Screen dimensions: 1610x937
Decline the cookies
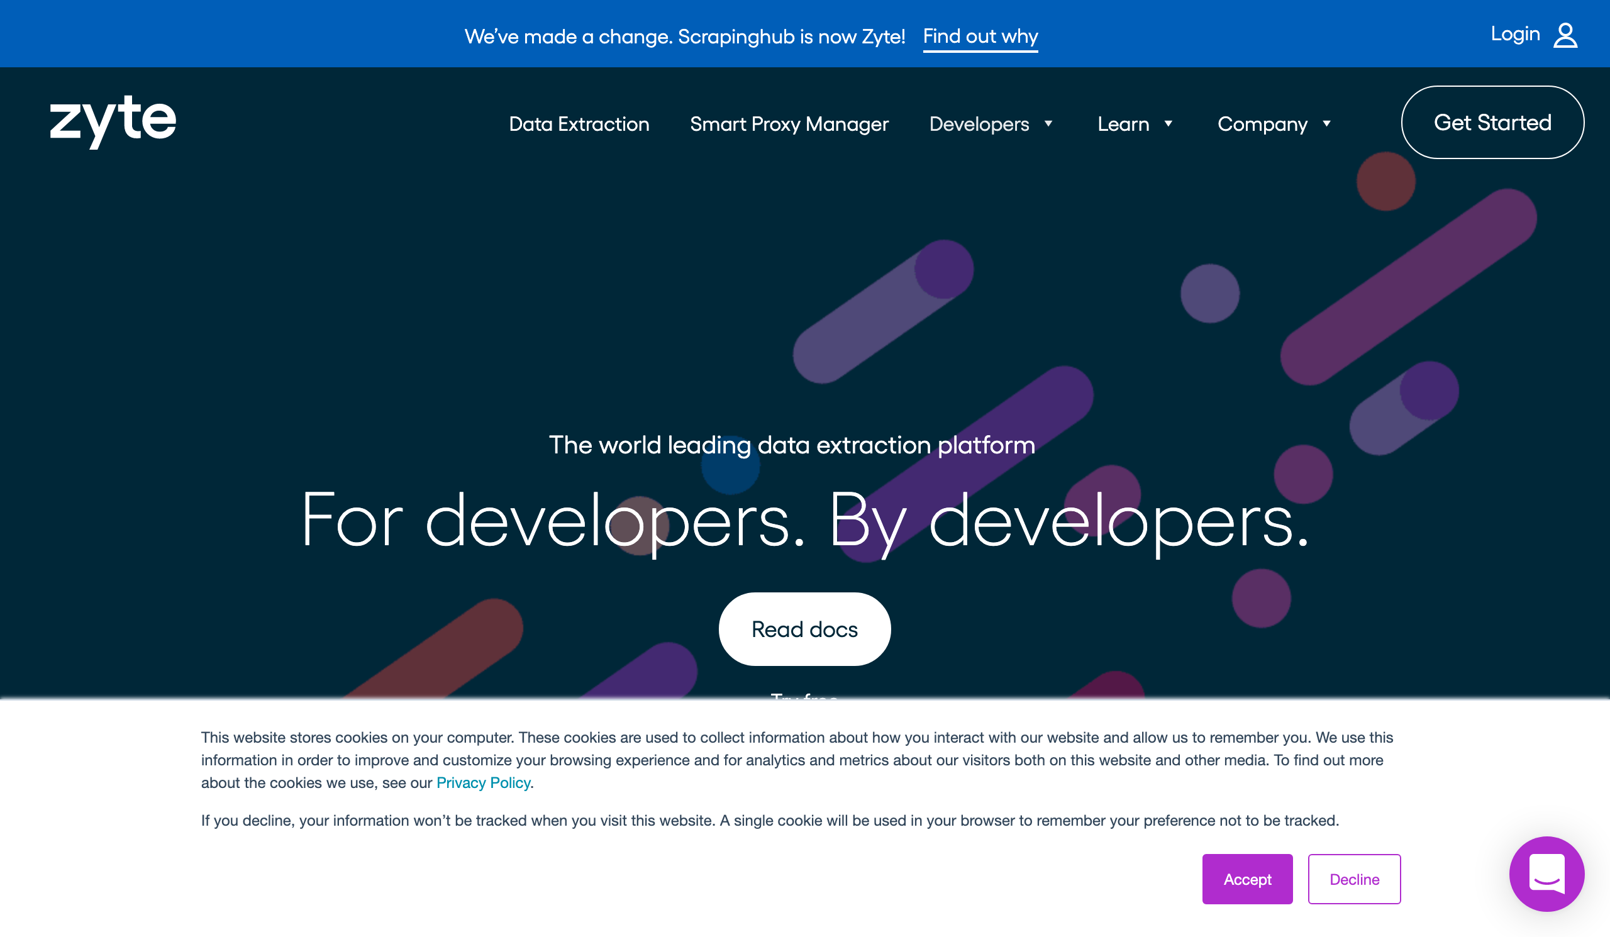[1354, 879]
